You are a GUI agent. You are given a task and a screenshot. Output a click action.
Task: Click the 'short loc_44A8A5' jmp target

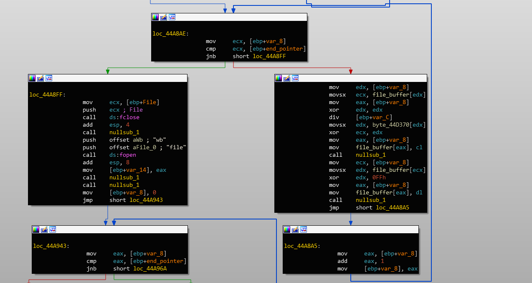click(383, 208)
